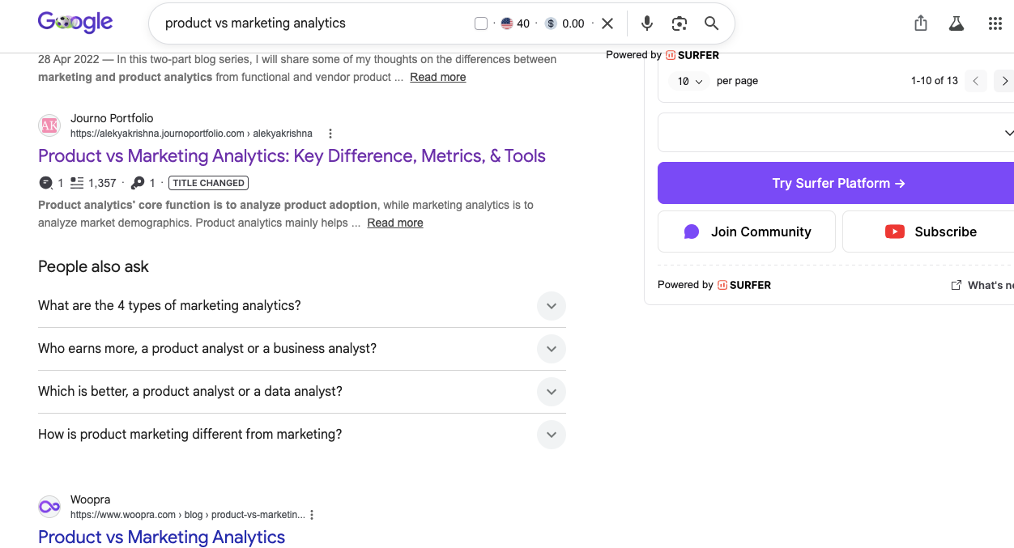The image size is (1014, 548).
Task: Click the key icon keyword count
Action: pyautogui.click(x=138, y=183)
